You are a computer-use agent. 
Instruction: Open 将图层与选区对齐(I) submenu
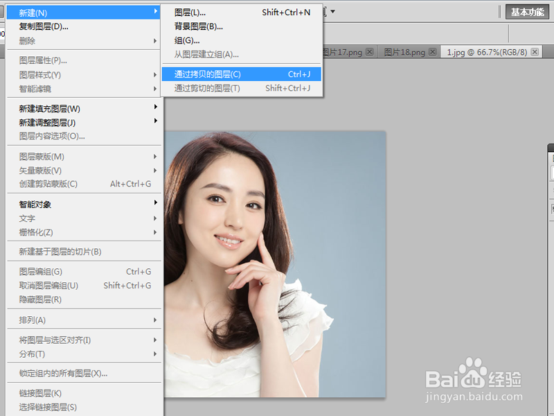click(84, 340)
